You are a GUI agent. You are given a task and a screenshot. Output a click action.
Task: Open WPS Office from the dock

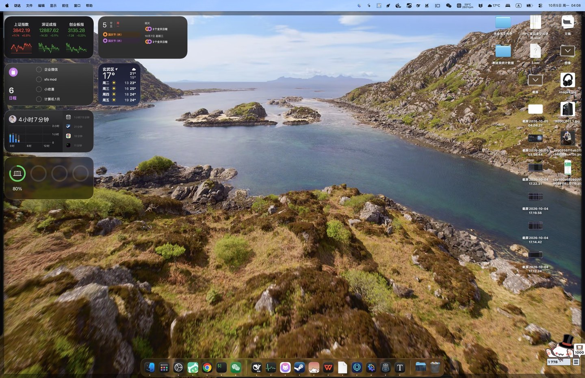tap(328, 367)
